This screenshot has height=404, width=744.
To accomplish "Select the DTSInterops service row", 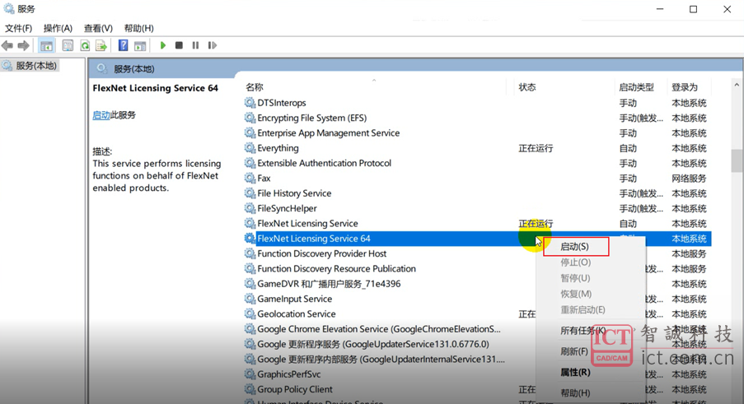I will [477, 103].
